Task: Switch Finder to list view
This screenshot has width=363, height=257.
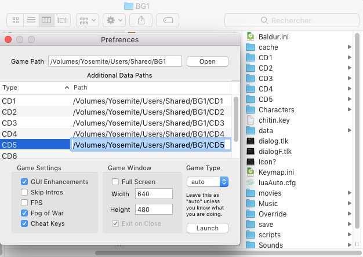Action: [x=31, y=20]
